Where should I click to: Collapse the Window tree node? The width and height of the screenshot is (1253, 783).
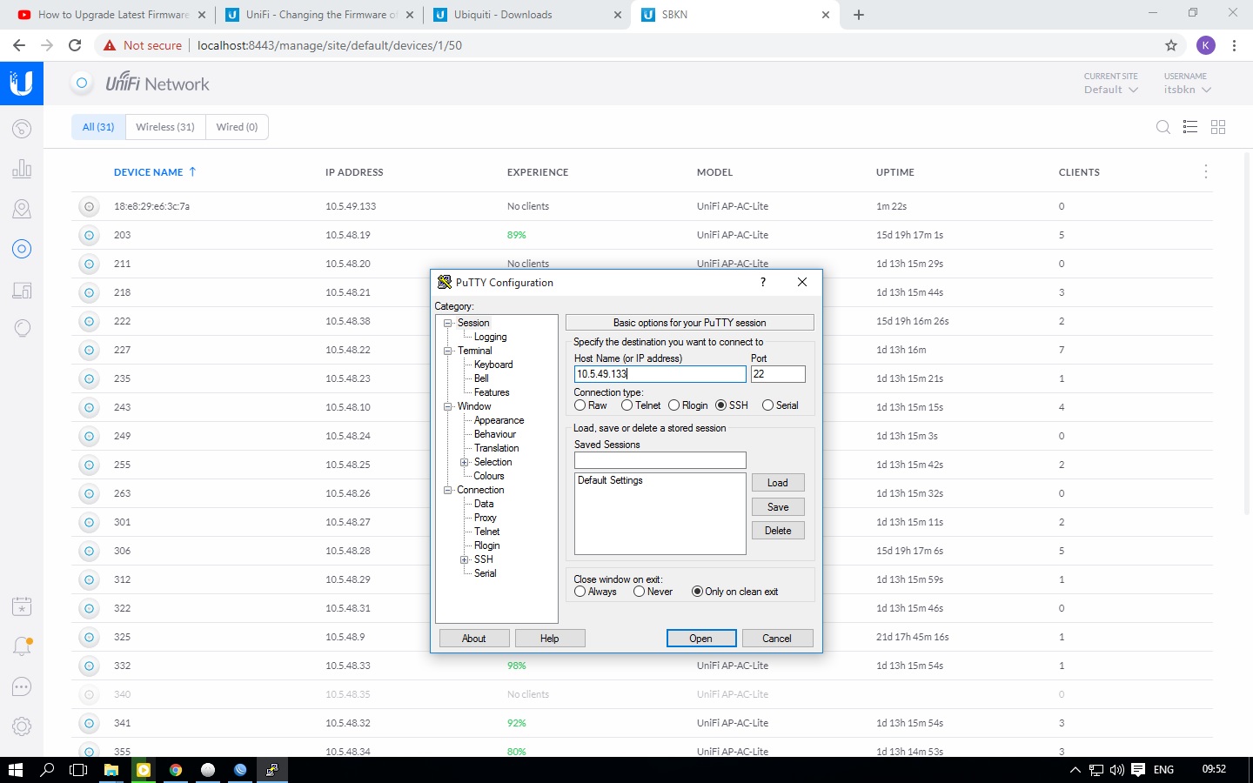click(448, 406)
